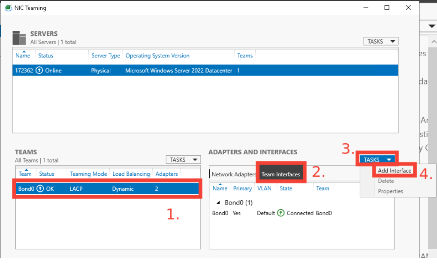Screen dimensions: 437x265
Task: Click the green Connected state icon for Bond0
Action: click(x=281, y=213)
